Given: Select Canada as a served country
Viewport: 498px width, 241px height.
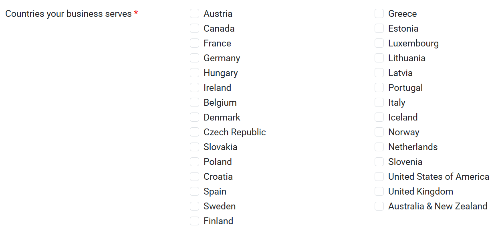Looking at the screenshot, I should click(194, 28).
